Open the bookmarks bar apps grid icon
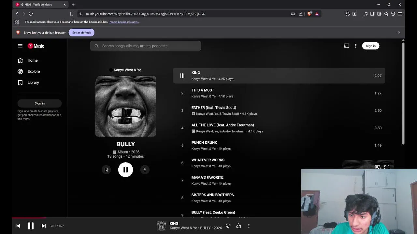 pyautogui.click(x=17, y=22)
